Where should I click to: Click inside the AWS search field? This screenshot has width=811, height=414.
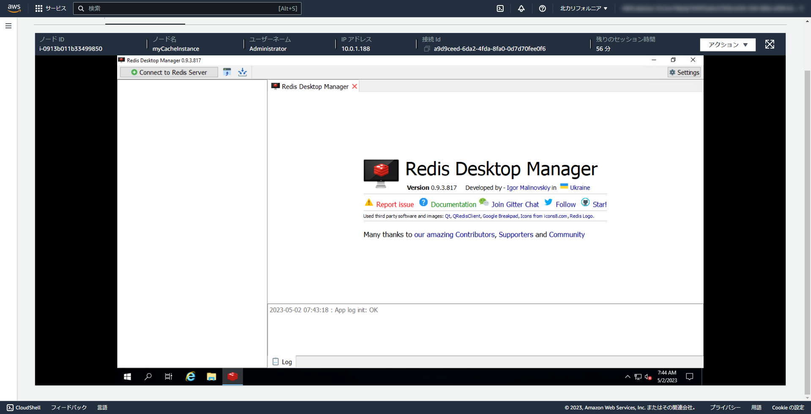(x=187, y=8)
